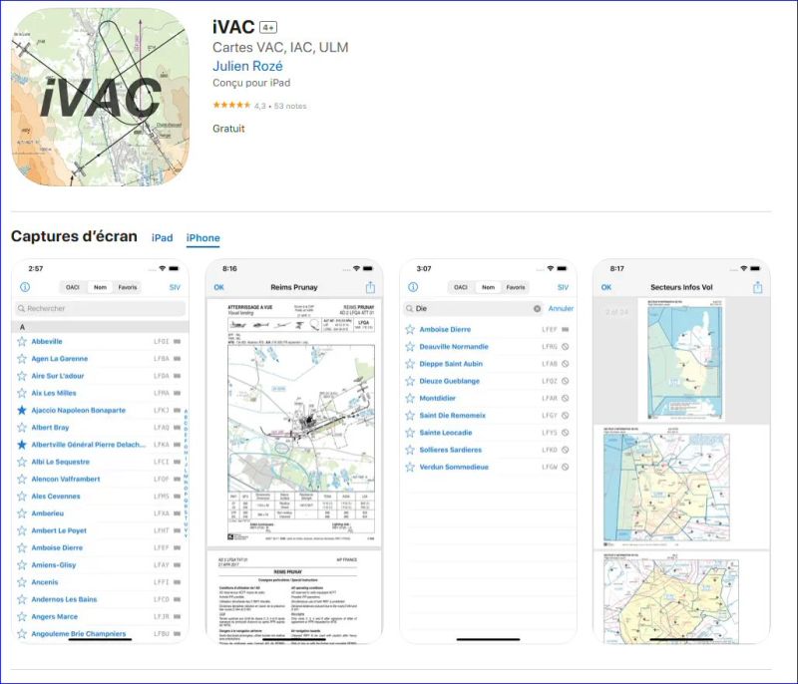Tap SIV button in first screenshot
Screen dimensions: 798x684
coord(175,287)
